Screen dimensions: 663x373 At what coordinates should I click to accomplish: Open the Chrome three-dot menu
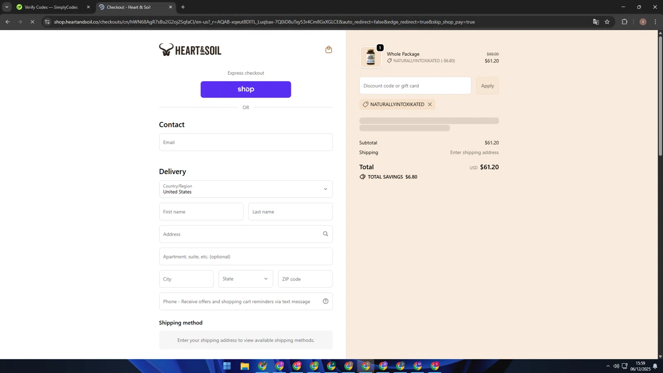tap(655, 22)
